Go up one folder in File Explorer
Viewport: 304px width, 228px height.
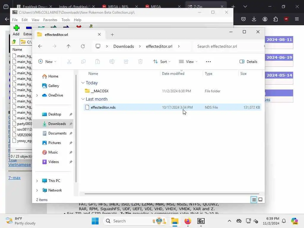coord(69,46)
